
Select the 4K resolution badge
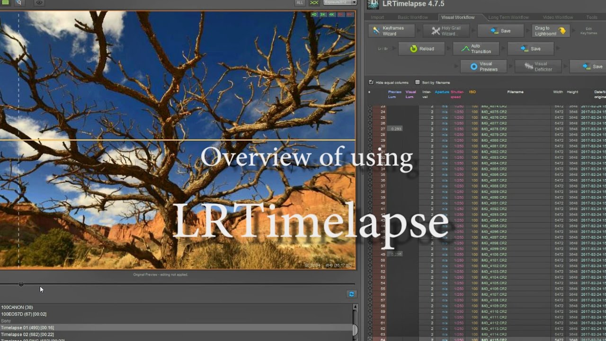point(332,15)
